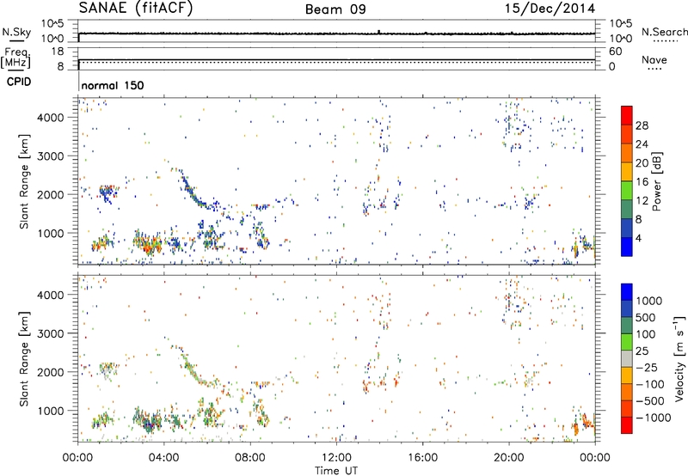The width and height of the screenshot is (688, 476).
Task: Click the SANAE (fitACF) plot title
Action: (x=136, y=8)
